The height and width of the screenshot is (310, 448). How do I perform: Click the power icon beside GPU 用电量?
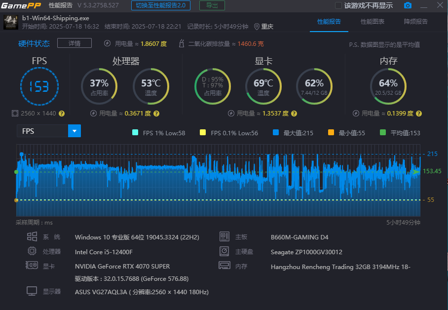click(231, 114)
